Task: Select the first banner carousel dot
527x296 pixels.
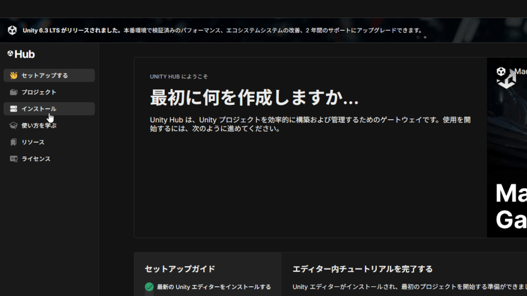Action: pyautogui.click(x=418, y=37)
